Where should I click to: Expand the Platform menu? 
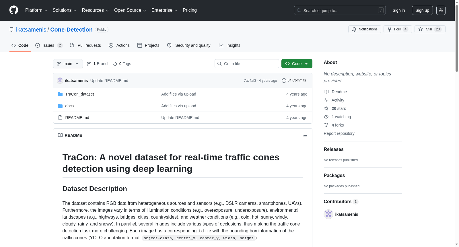pos(36,10)
